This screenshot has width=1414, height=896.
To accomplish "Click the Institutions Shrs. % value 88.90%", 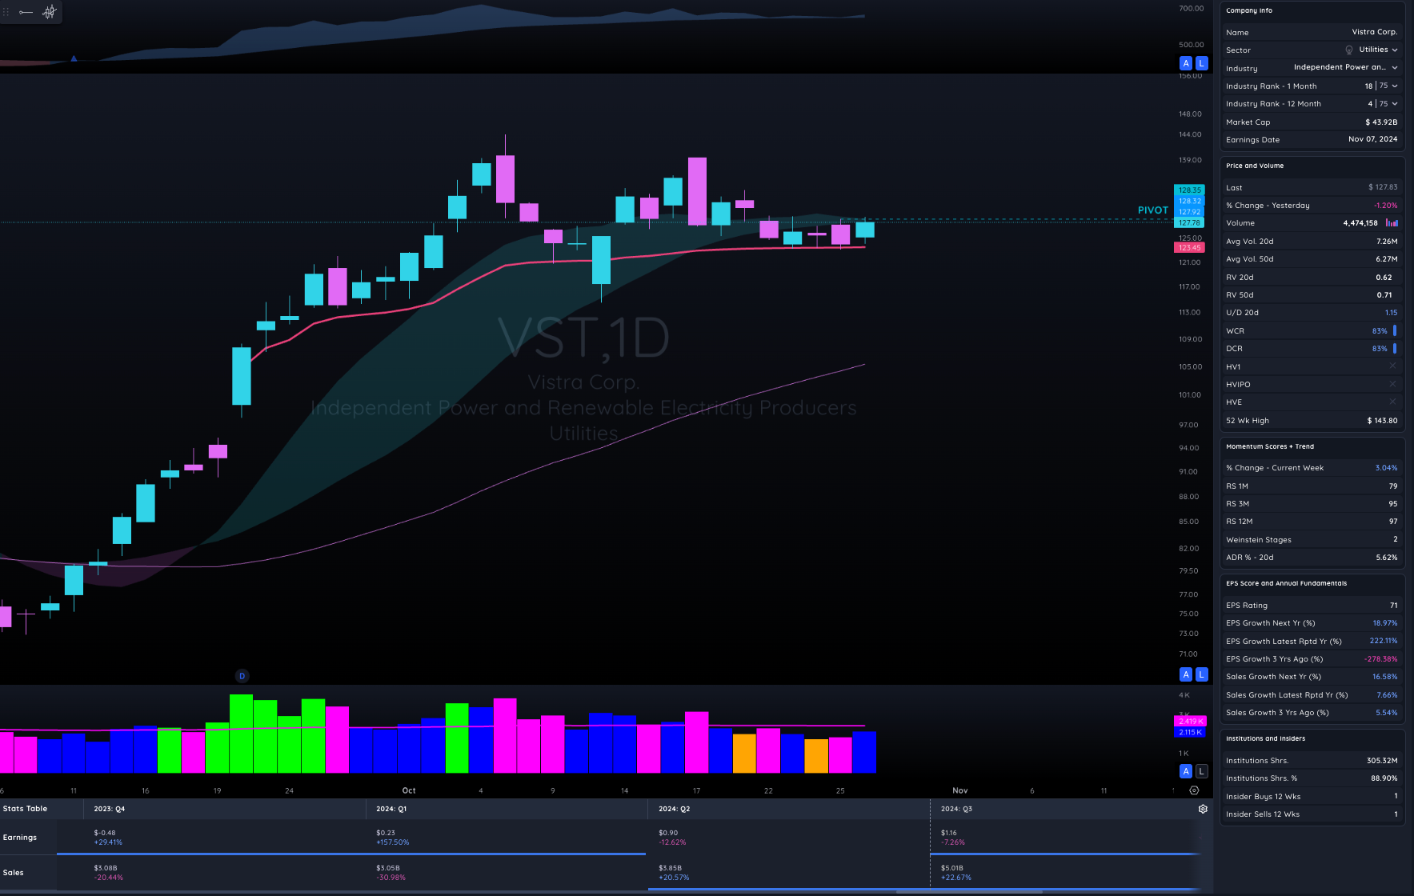I will coord(1384,778).
